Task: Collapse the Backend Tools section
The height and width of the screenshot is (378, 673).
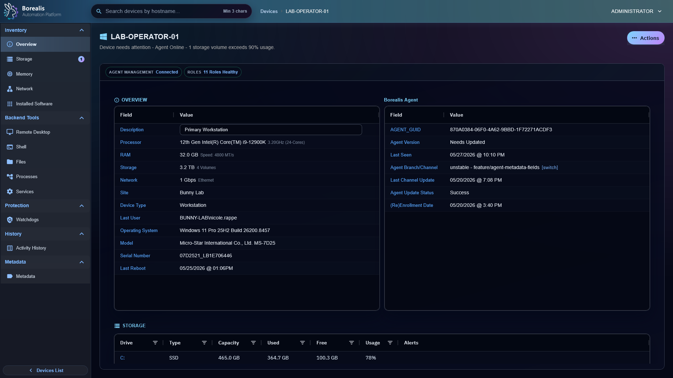Action: [82, 118]
